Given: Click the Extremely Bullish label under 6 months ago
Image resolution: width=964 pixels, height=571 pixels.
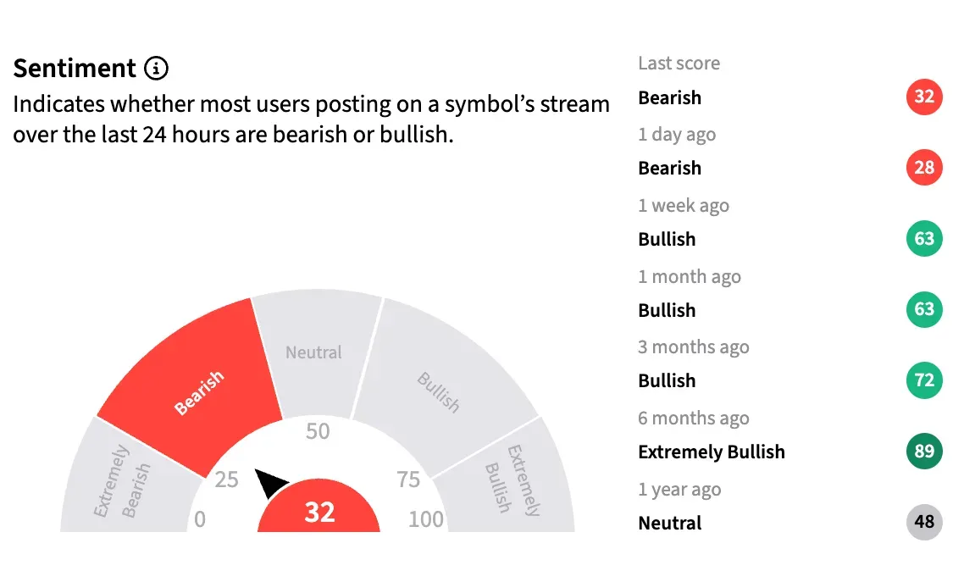Looking at the screenshot, I should pos(711,452).
